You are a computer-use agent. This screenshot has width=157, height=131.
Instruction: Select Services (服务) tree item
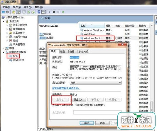[13, 56]
